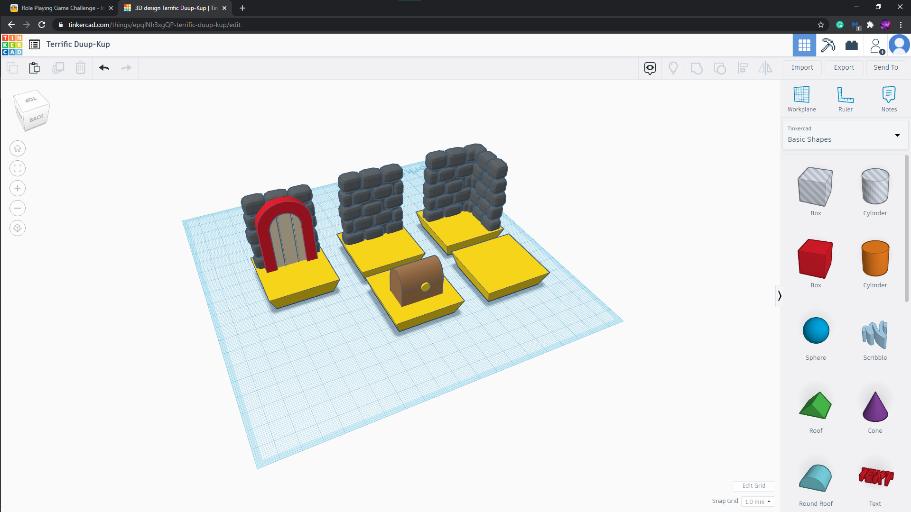The height and width of the screenshot is (512, 911).
Task: Click the Import button
Action: 802,67
